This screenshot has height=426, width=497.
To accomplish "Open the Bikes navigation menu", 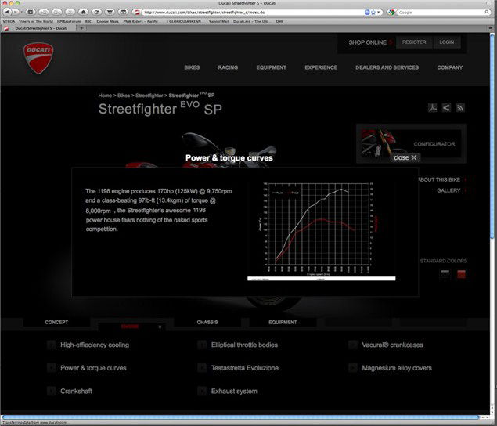I will [192, 67].
